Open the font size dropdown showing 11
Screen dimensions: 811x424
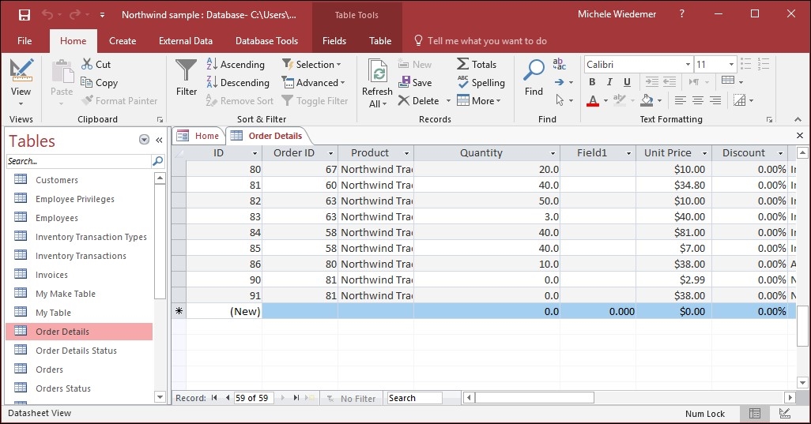tap(731, 65)
